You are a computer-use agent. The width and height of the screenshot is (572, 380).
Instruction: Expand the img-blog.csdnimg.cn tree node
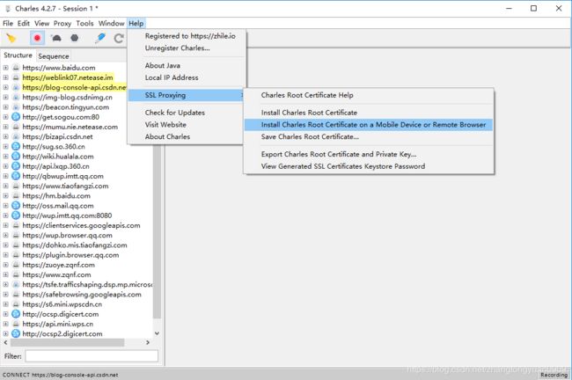6,98
